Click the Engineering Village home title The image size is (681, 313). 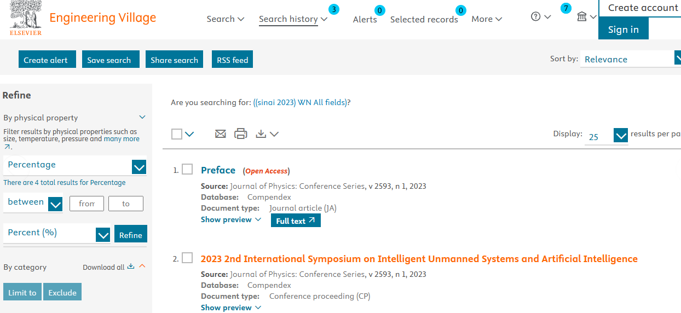(x=103, y=18)
